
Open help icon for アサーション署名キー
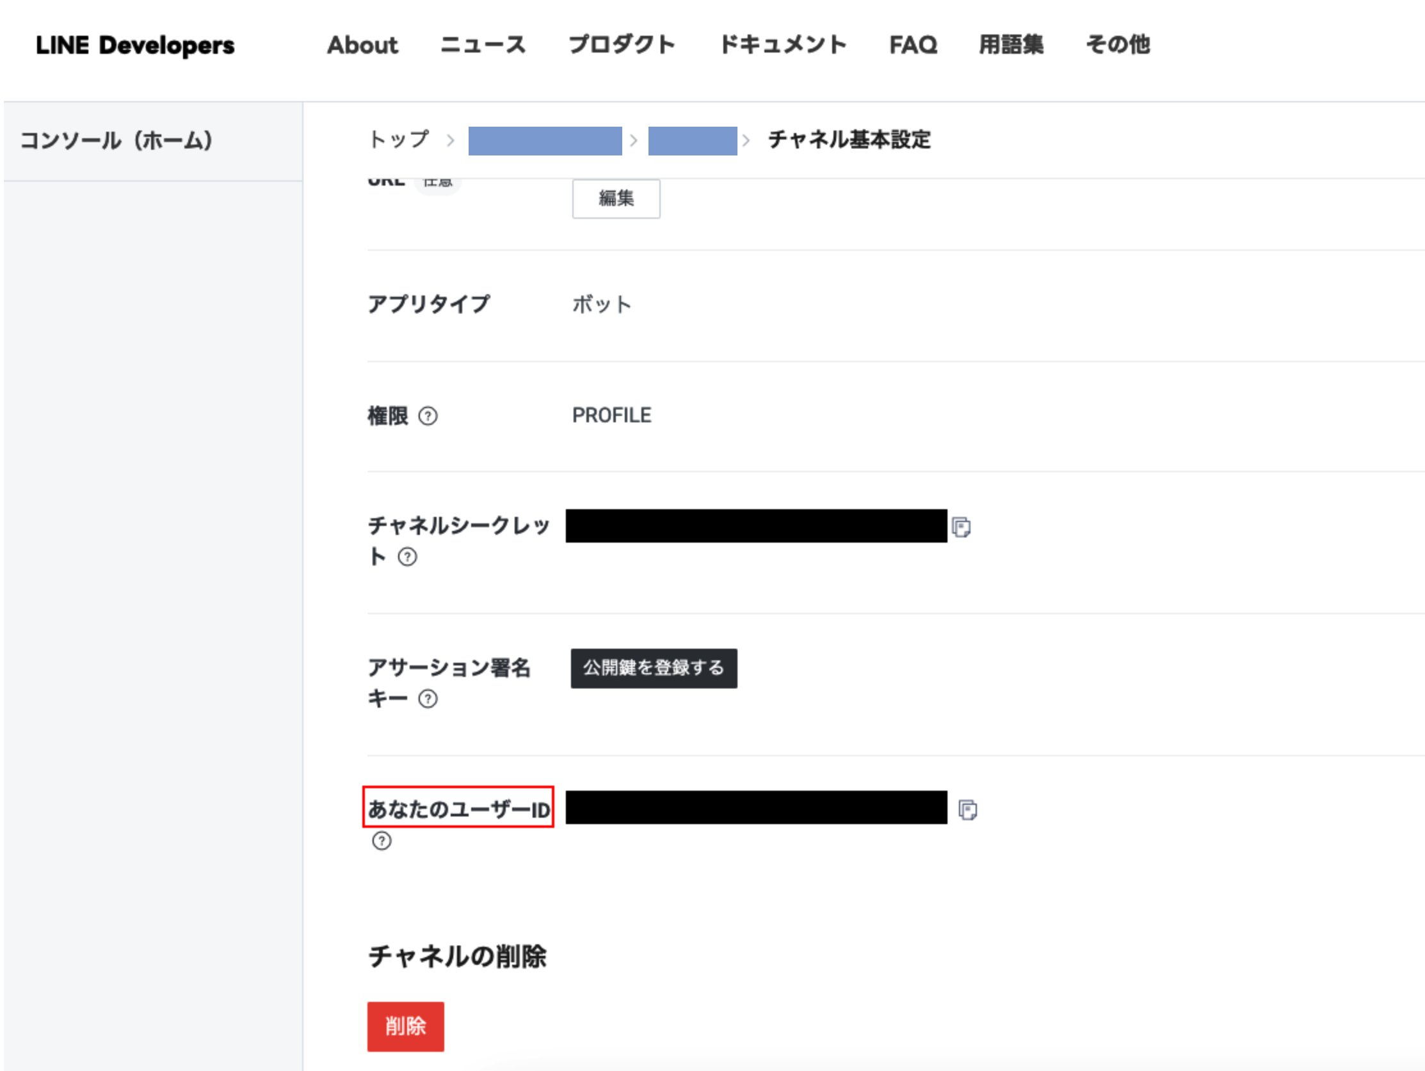tap(428, 699)
